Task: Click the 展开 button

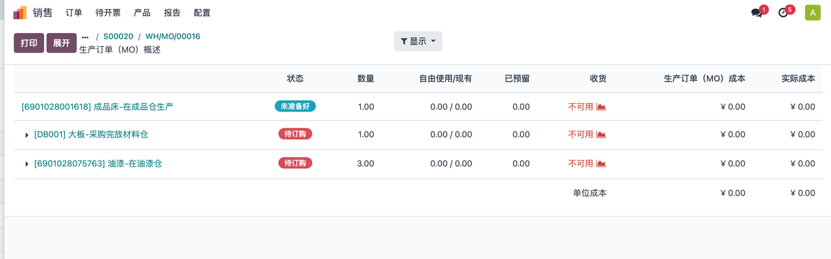Action: pos(62,43)
